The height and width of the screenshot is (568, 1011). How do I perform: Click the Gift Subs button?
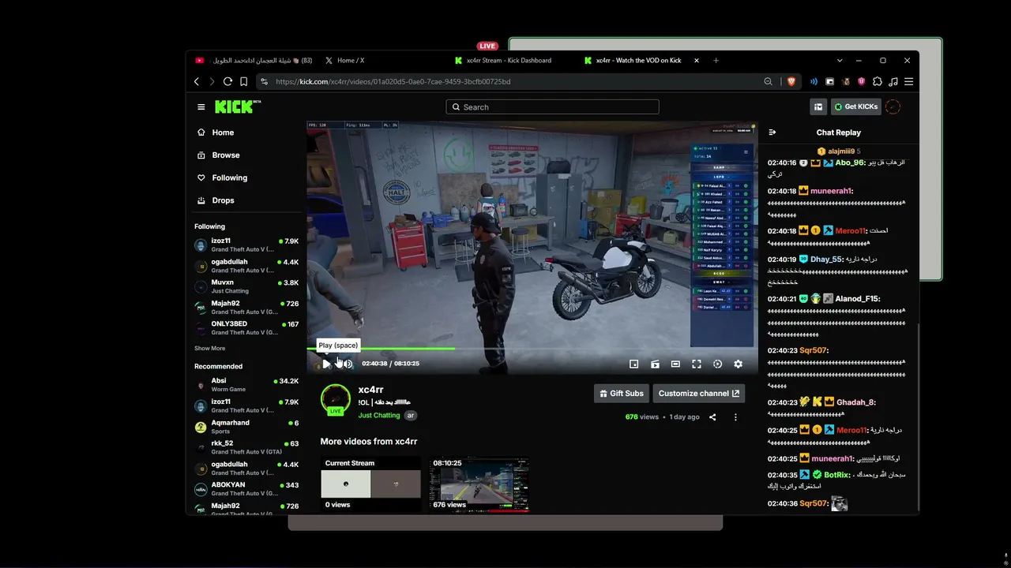click(622, 394)
